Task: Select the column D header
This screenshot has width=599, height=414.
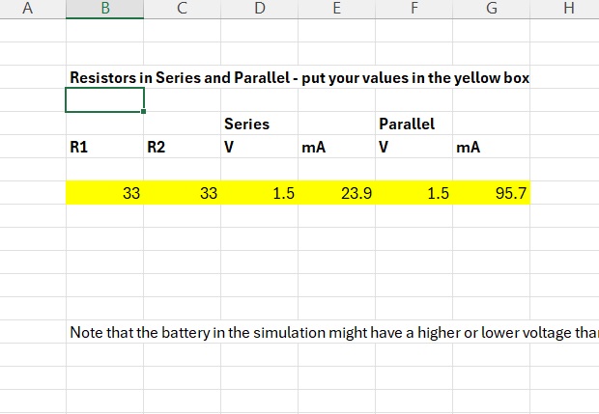Action: click(x=259, y=10)
